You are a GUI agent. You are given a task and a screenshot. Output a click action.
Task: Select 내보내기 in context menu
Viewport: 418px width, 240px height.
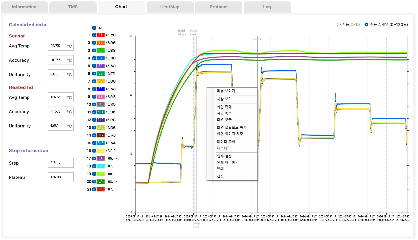click(232, 148)
